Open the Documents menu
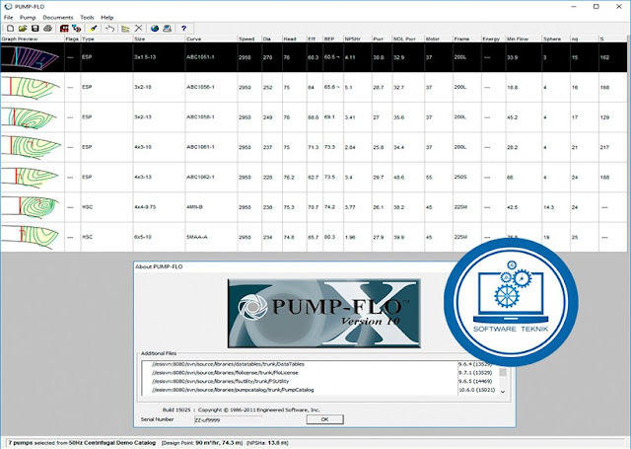The width and height of the screenshot is (631, 449). point(58,18)
